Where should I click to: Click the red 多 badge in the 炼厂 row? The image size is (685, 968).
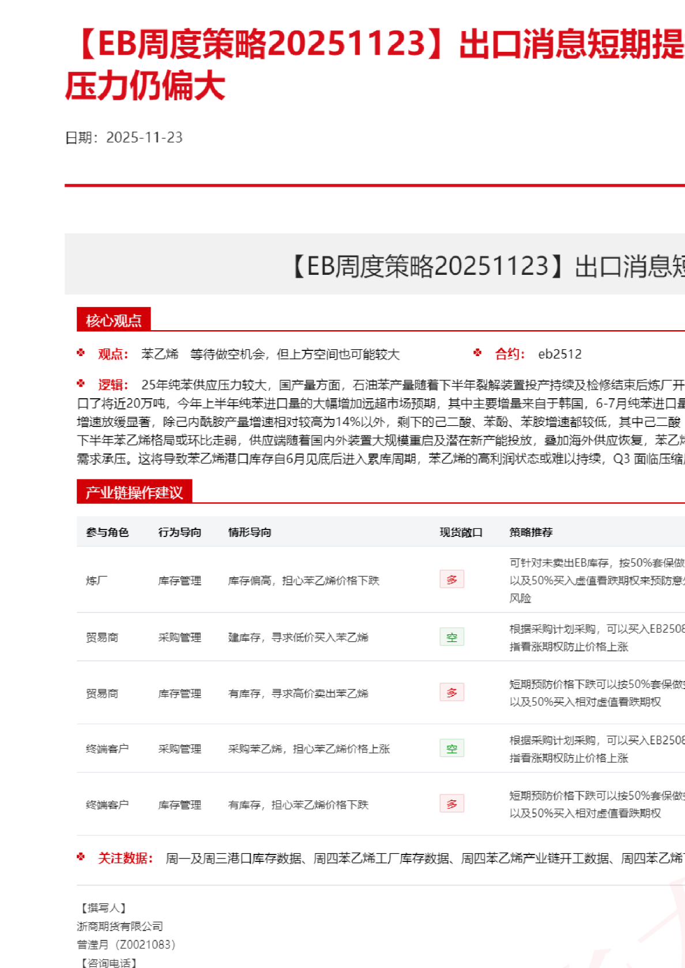pos(451,580)
